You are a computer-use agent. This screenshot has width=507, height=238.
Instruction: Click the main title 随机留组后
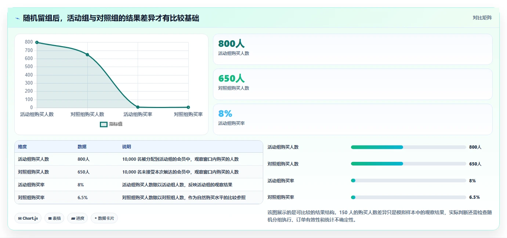[111, 18]
